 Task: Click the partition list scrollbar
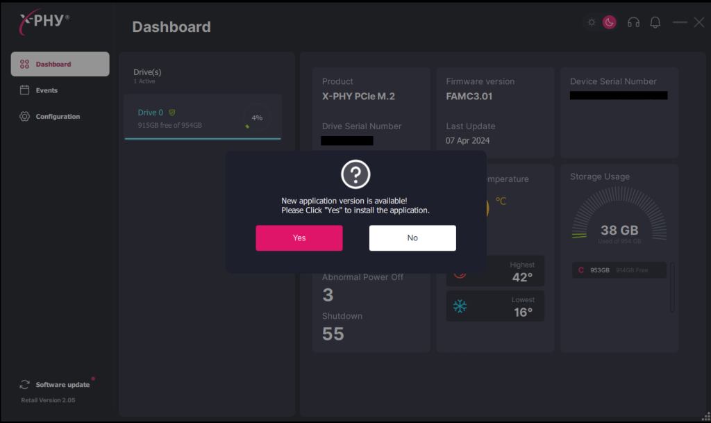tap(672, 288)
